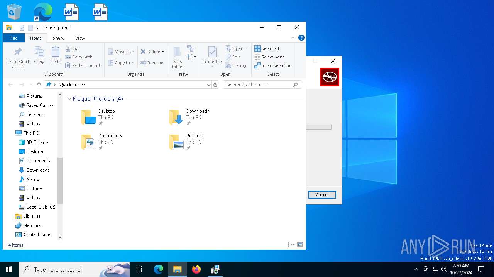The width and height of the screenshot is (494, 277).
Task: Go up one level arrow
Action: [39, 85]
